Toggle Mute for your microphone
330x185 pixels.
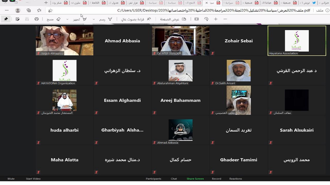[11, 179]
